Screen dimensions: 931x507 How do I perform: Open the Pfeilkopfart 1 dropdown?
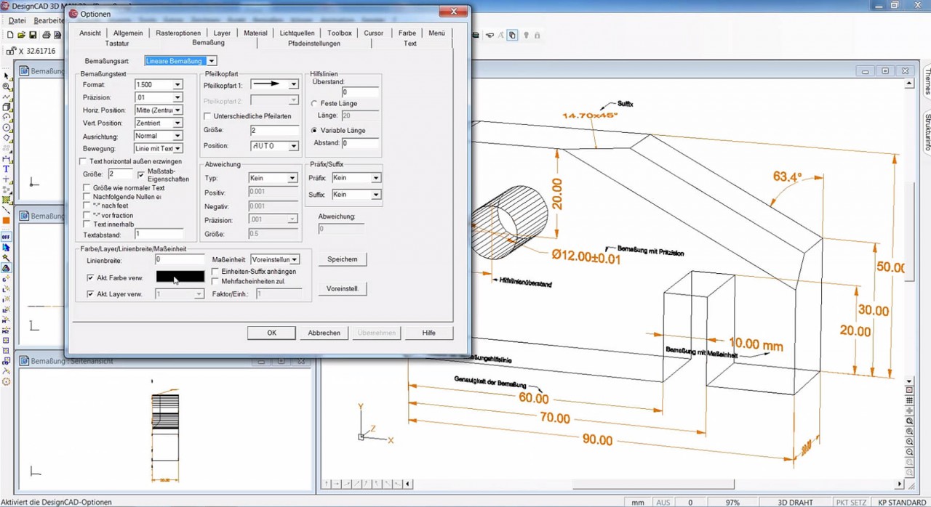point(292,84)
